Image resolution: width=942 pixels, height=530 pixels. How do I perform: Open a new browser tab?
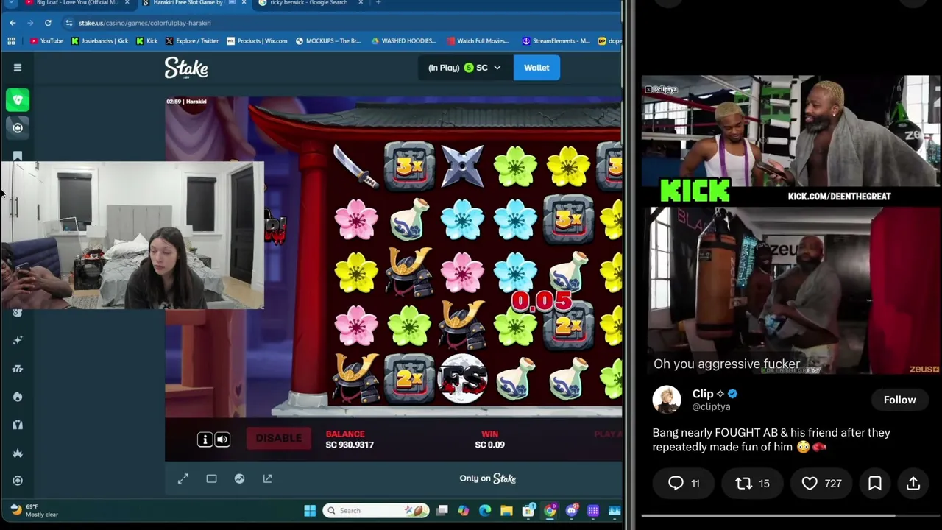(378, 3)
